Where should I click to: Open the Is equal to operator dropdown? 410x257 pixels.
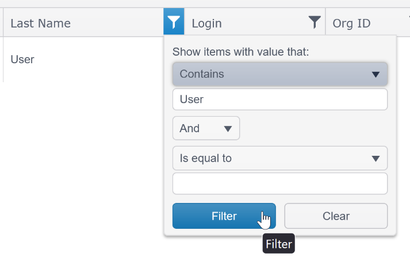tap(280, 158)
